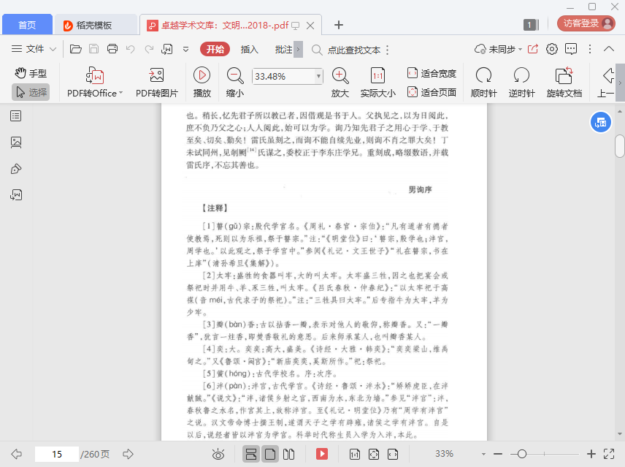
Task: Set view to actual size (实际大小)
Action: tap(378, 82)
